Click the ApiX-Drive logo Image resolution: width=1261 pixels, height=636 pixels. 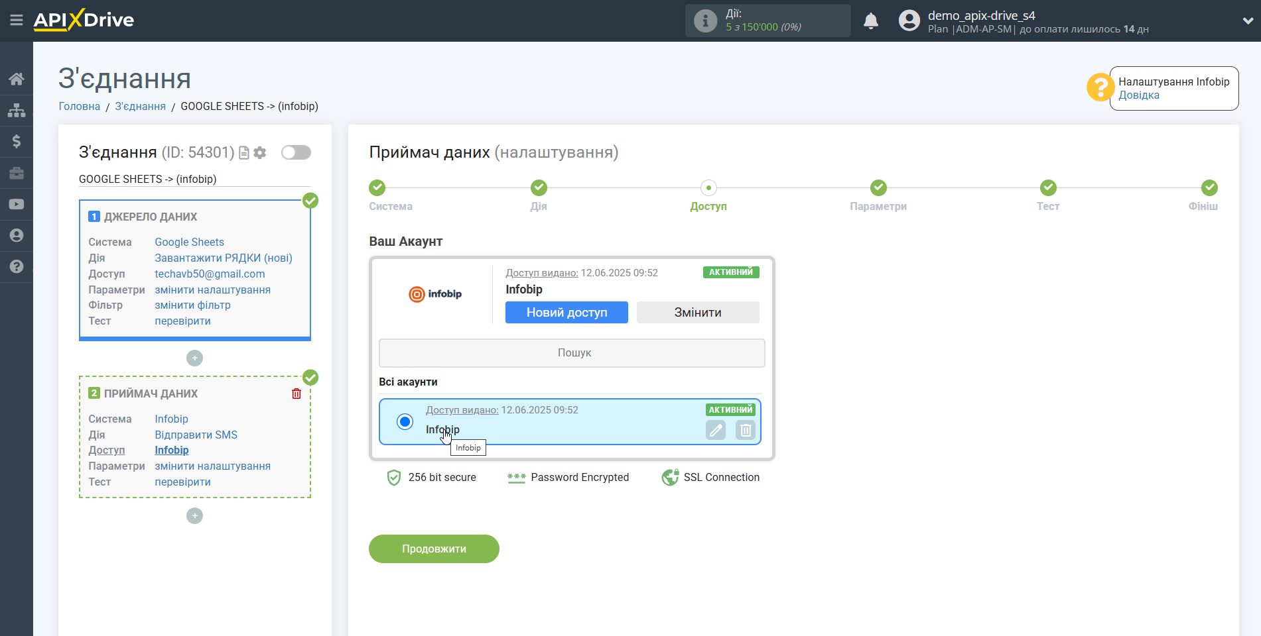click(84, 20)
